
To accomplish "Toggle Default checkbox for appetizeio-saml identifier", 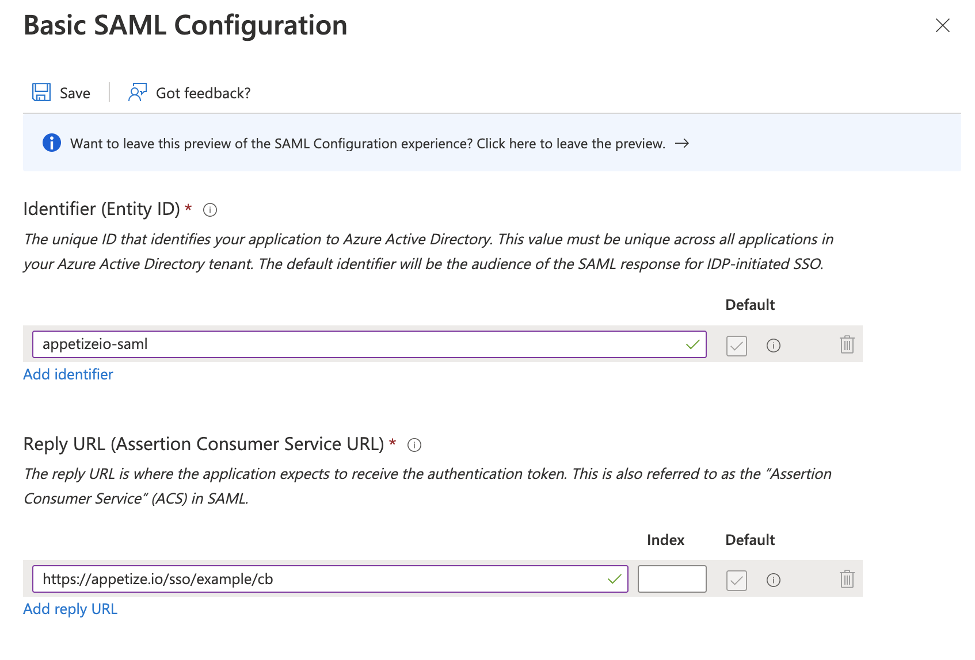I will pos(736,346).
